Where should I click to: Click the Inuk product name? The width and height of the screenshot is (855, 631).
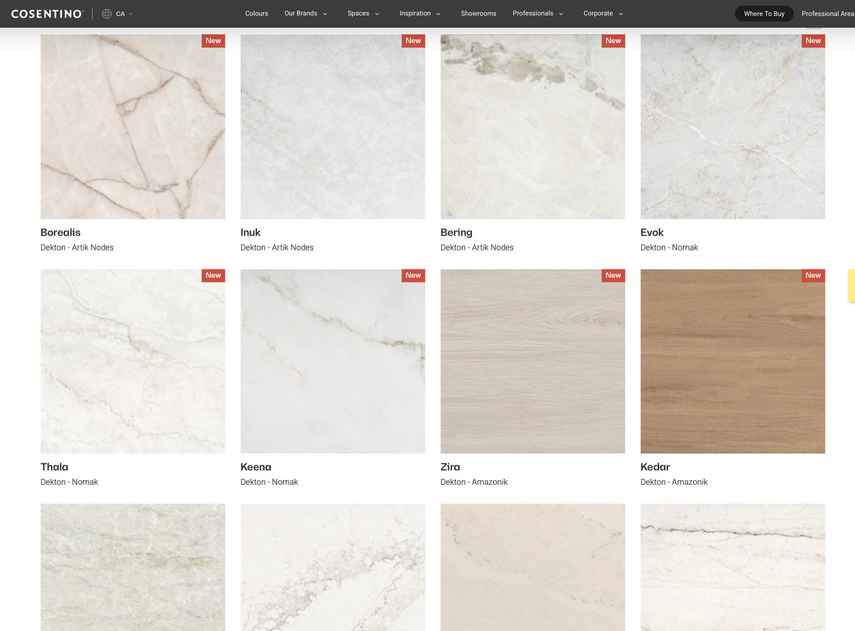pos(251,232)
